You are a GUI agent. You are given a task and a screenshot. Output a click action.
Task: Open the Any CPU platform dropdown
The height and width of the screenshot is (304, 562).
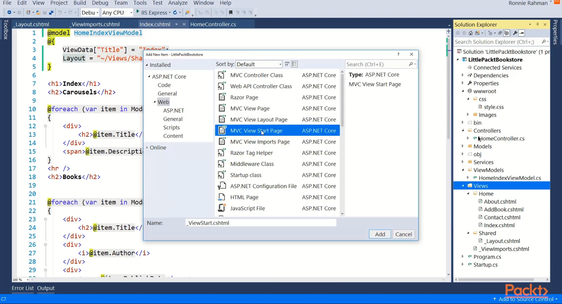pyautogui.click(x=117, y=13)
